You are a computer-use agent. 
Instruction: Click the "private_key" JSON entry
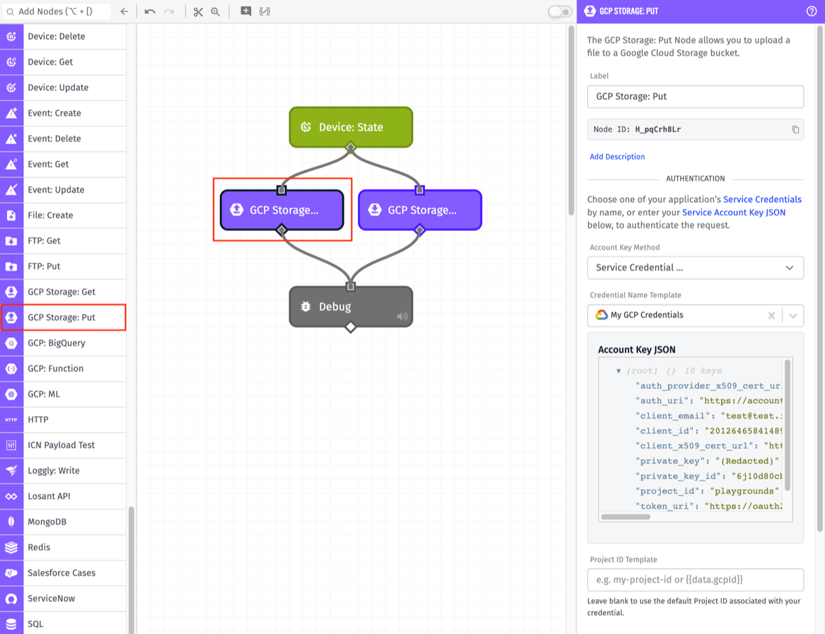coord(707,461)
